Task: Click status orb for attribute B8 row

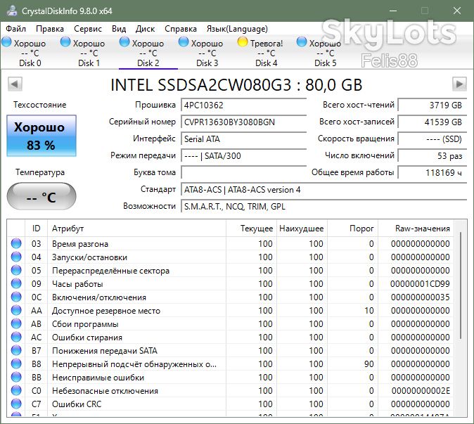Action: (16, 364)
